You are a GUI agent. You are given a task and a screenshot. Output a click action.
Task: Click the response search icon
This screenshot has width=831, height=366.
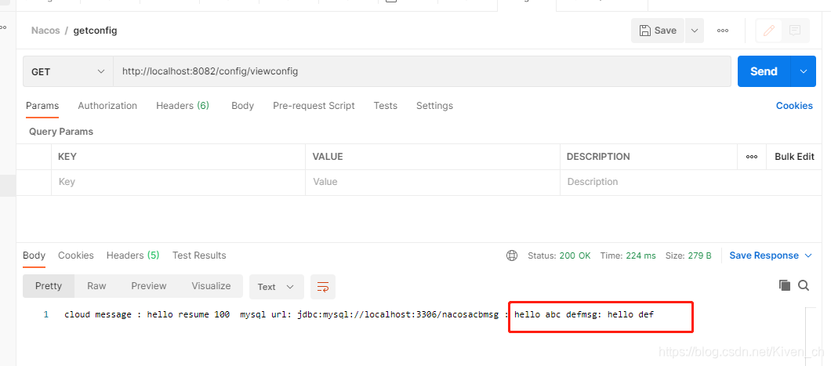click(804, 285)
